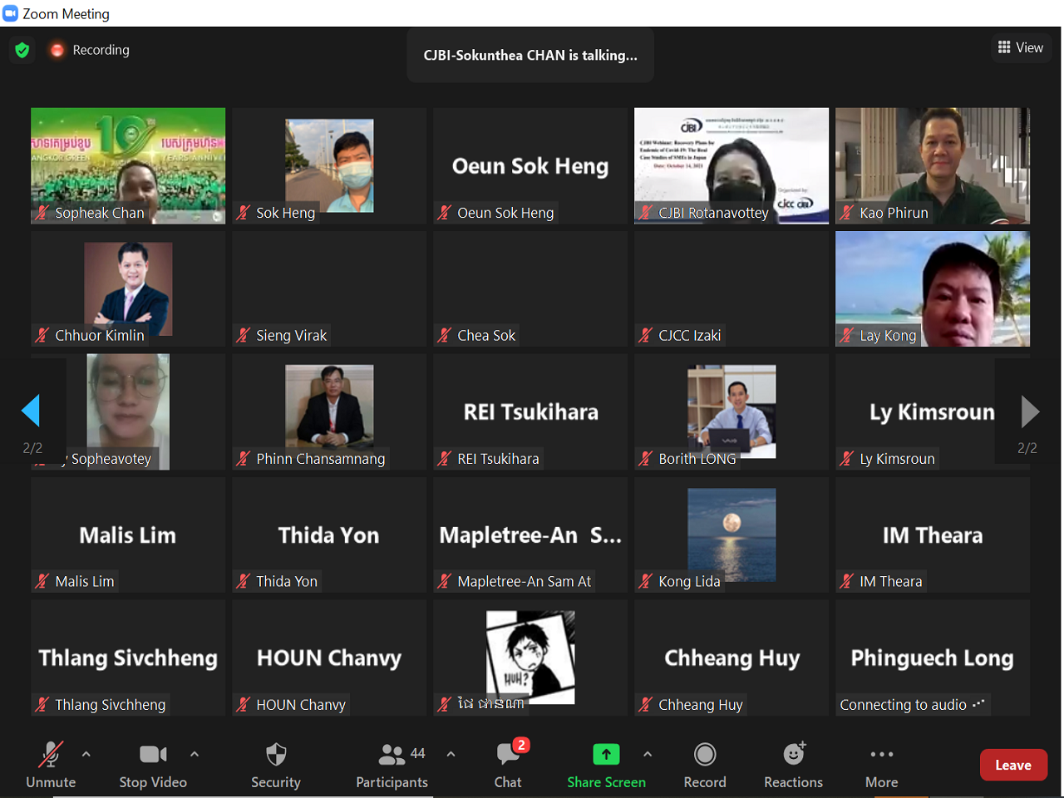
Task: Open the More options menu
Action: (x=881, y=755)
